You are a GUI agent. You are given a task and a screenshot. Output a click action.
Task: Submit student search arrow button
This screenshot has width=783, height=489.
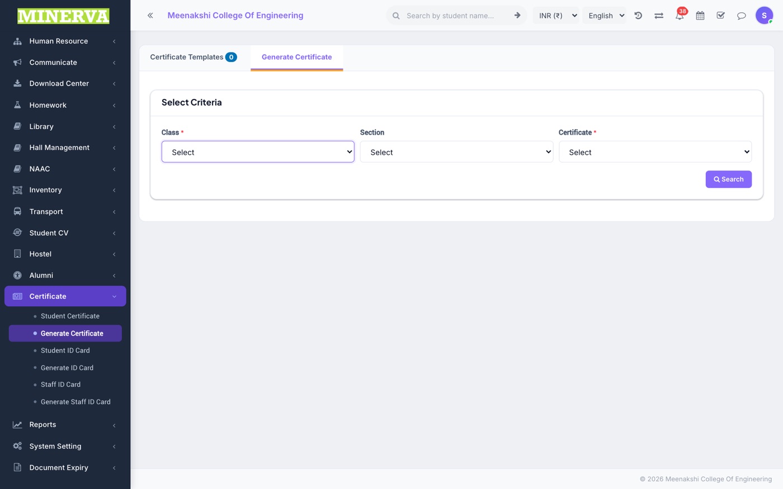(x=517, y=16)
